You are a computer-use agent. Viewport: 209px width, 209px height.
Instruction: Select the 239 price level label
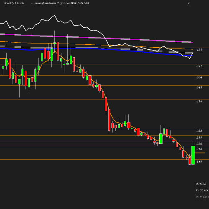(199, 138)
